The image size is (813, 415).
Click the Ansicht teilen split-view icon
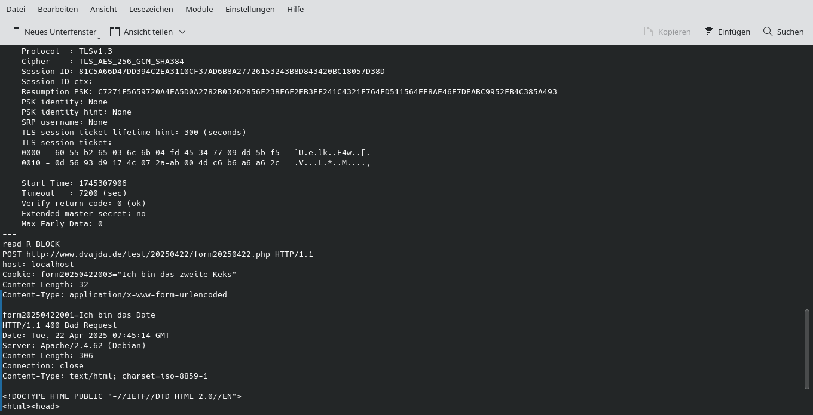(x=115, y=31)
